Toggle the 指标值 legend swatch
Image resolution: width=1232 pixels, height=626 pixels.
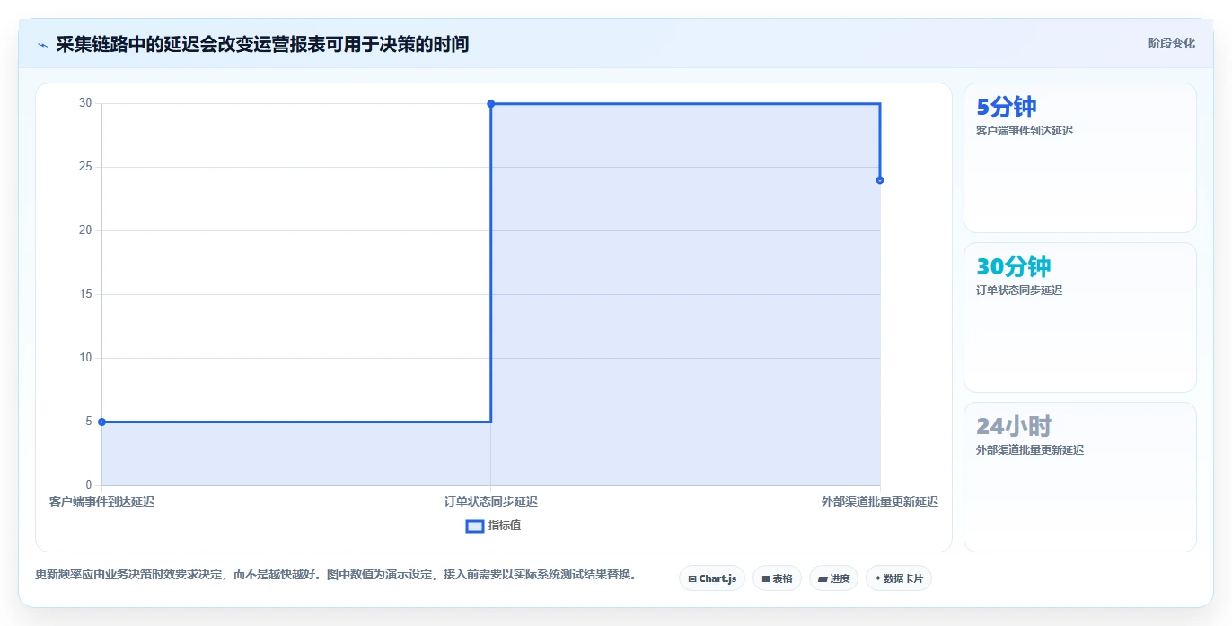[475, 526]
